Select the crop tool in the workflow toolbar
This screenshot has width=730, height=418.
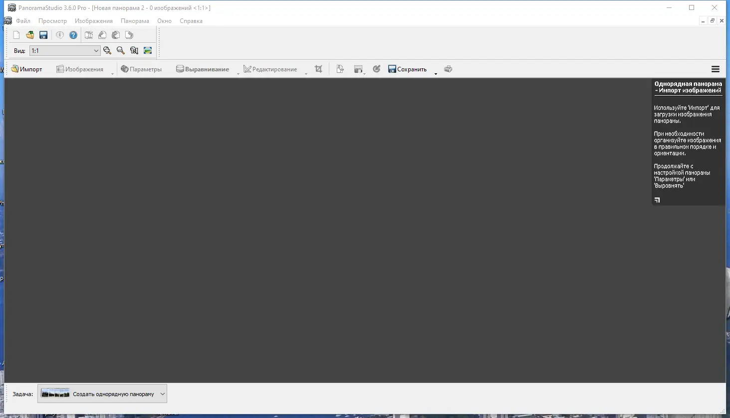coord(318,69)
